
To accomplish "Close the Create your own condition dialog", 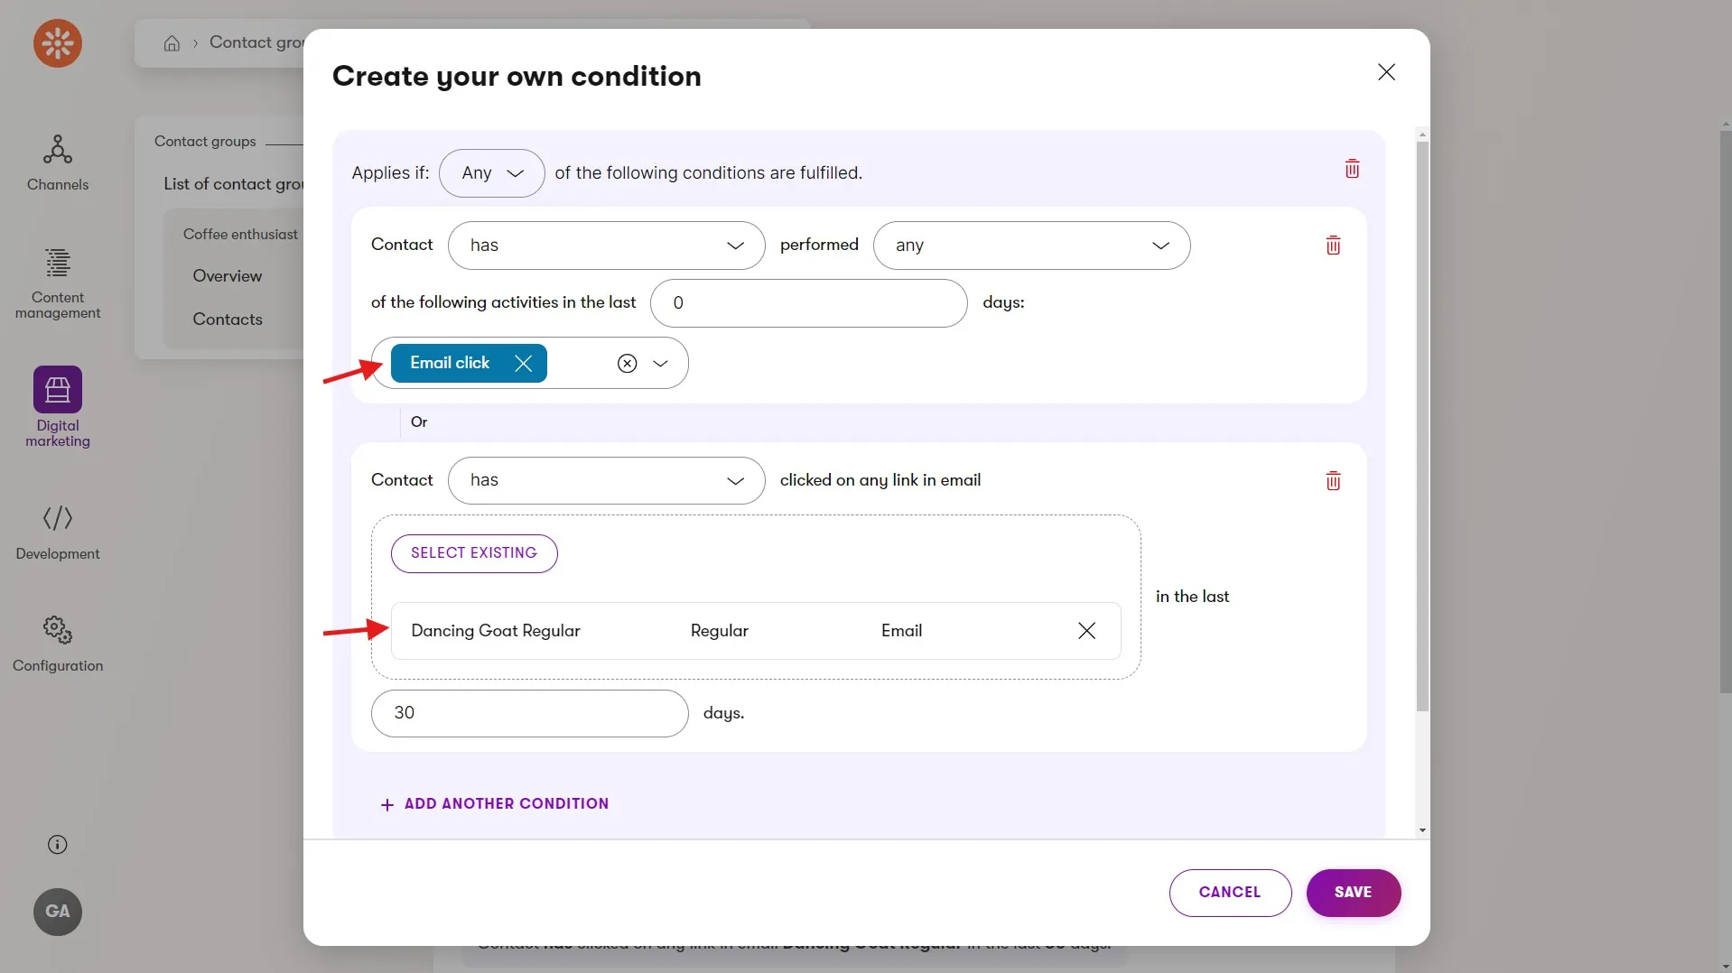I will (x=1387, y=72).
